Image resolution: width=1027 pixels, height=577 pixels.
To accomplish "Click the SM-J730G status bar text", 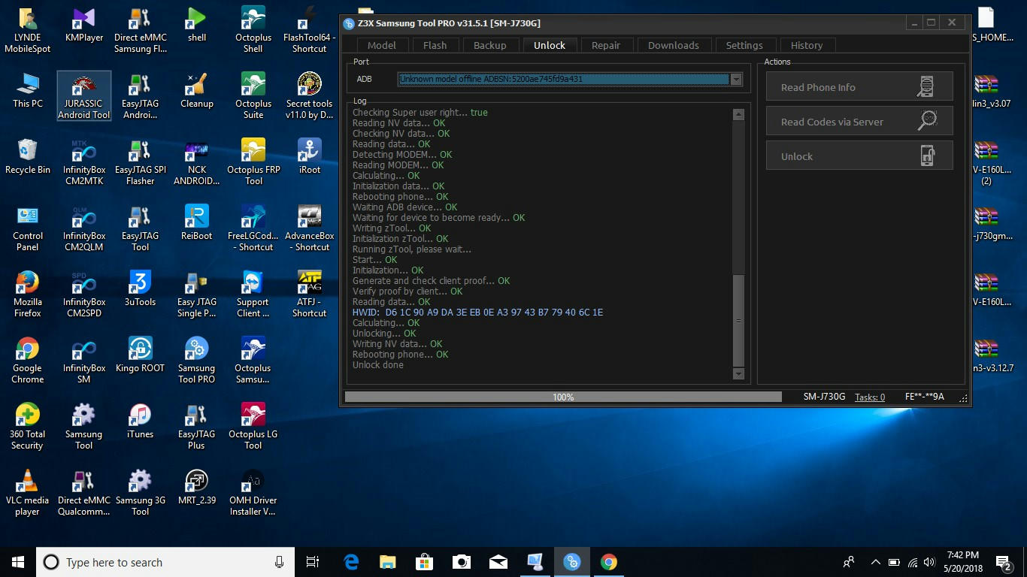I will point(824,397).
